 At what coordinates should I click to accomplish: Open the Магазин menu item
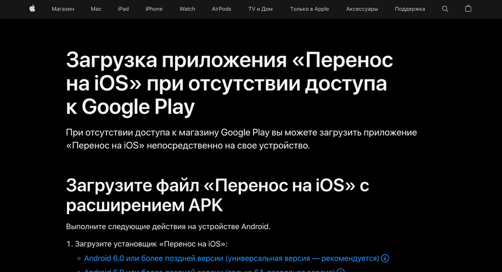pos(63,9)
